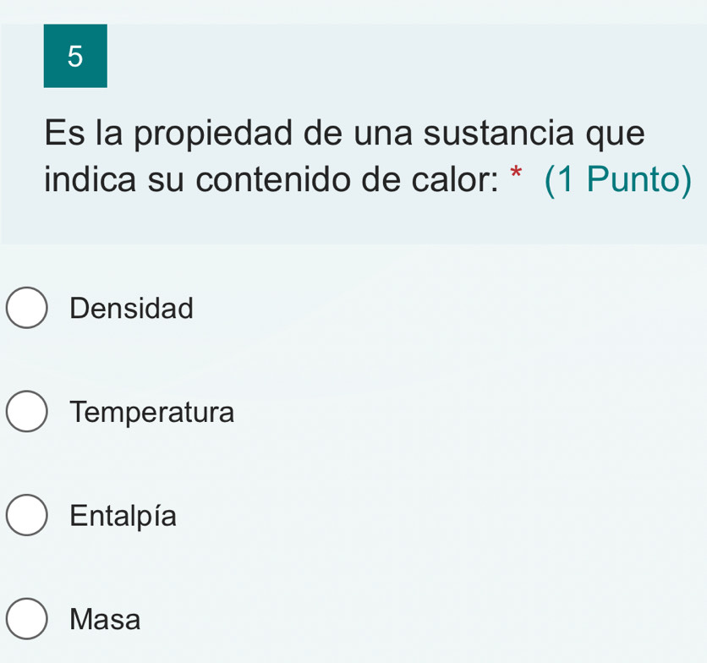
Task: Click the "Entalpía" answer label text
Action: click(124, 516)
